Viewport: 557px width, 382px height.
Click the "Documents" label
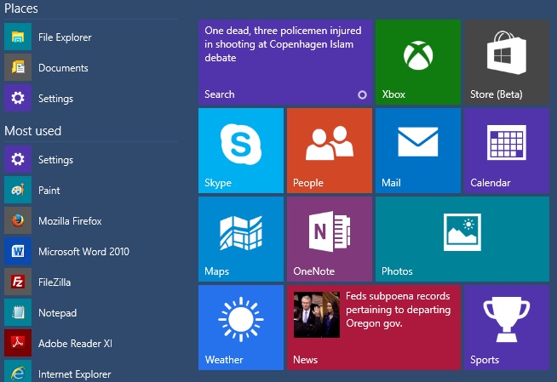pos(63,68)
